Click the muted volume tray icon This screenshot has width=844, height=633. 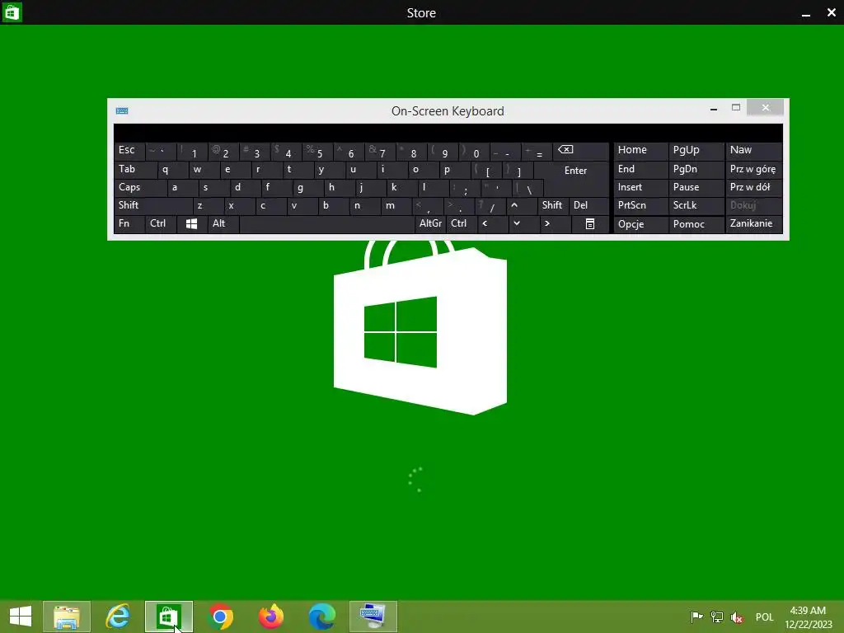click(736, 617)
